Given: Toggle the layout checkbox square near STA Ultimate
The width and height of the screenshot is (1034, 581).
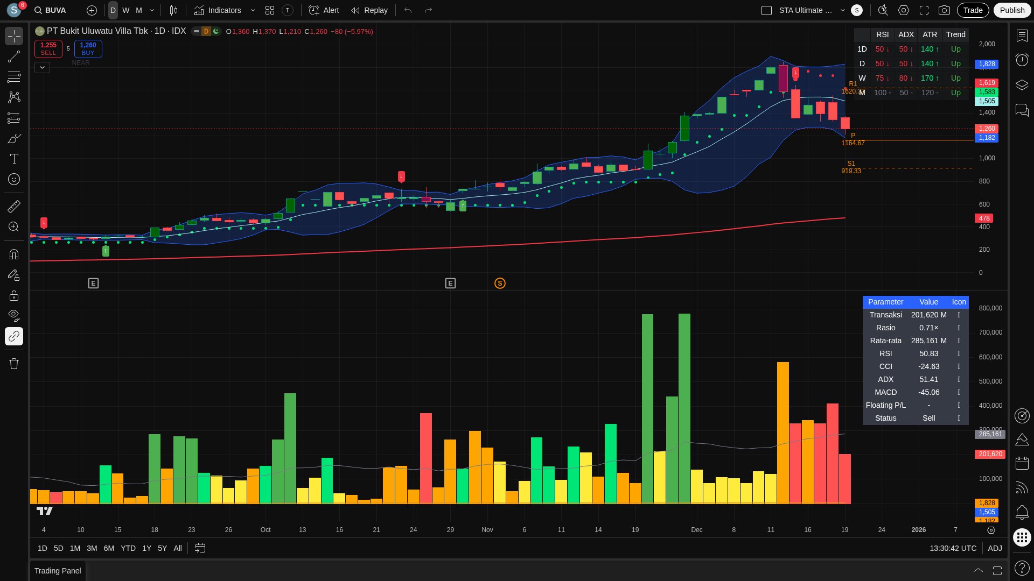Looking at the screenshot, I should pos(766,10).
